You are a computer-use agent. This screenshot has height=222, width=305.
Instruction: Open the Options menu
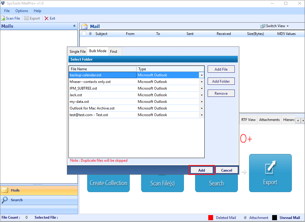pos(22,11)
